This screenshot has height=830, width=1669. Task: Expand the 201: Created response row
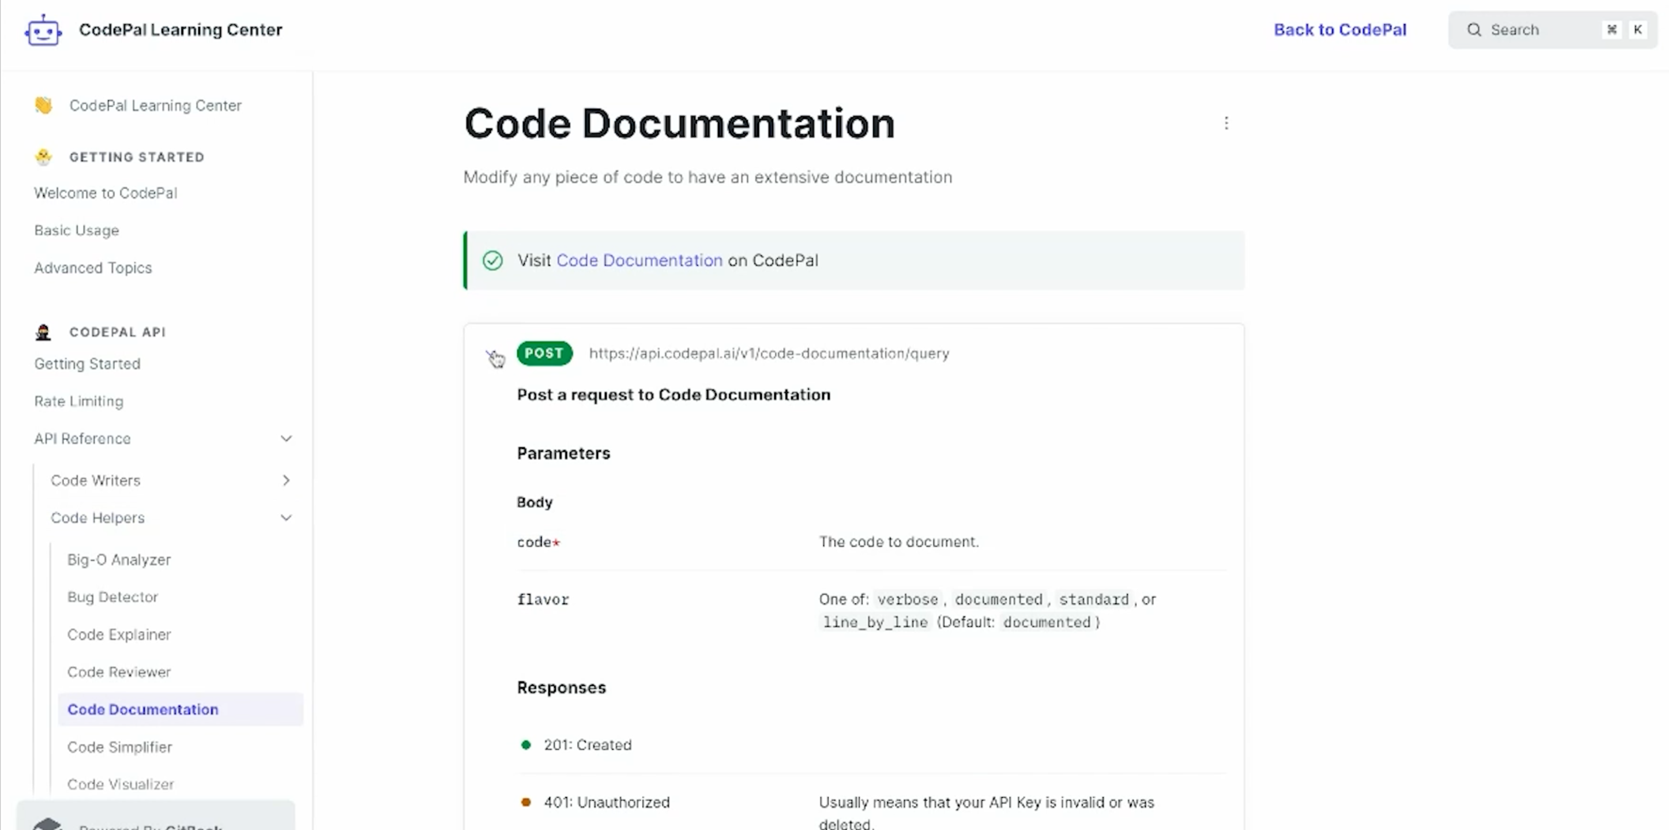click(x=587, y=745)
